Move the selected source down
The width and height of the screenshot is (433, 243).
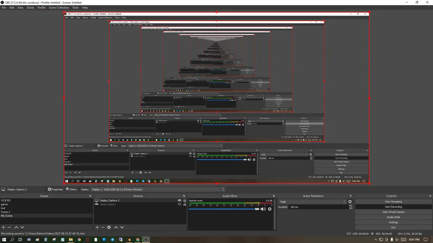[122, 227]
